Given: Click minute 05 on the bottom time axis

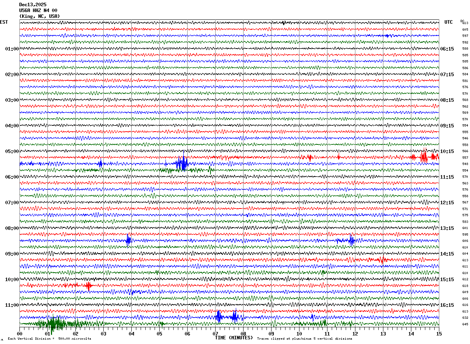Looking at the screenshot, I should 160,334.
